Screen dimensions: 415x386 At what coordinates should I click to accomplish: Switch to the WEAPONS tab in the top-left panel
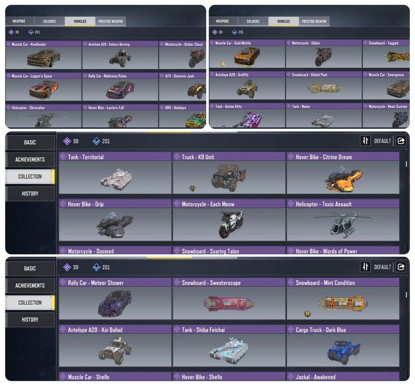point(19,21)
